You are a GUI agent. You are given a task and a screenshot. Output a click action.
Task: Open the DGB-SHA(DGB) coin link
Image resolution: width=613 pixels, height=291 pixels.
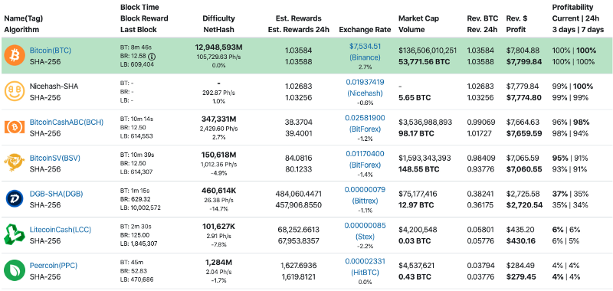pyautogui.click(x=56, y=195)
